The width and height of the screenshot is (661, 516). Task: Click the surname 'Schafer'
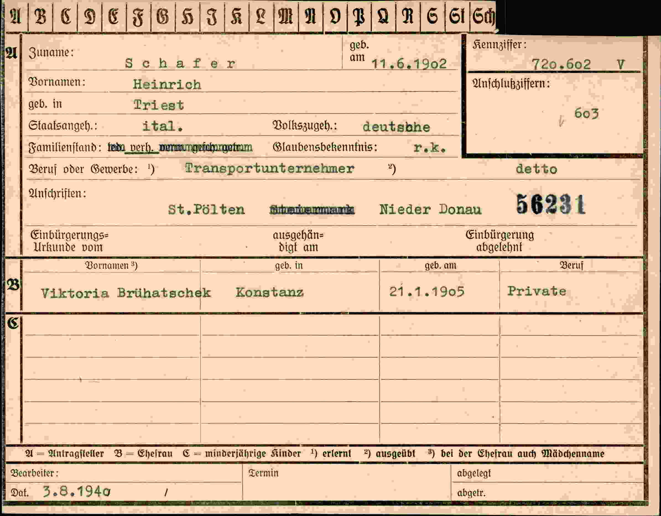tap(180, 63)
